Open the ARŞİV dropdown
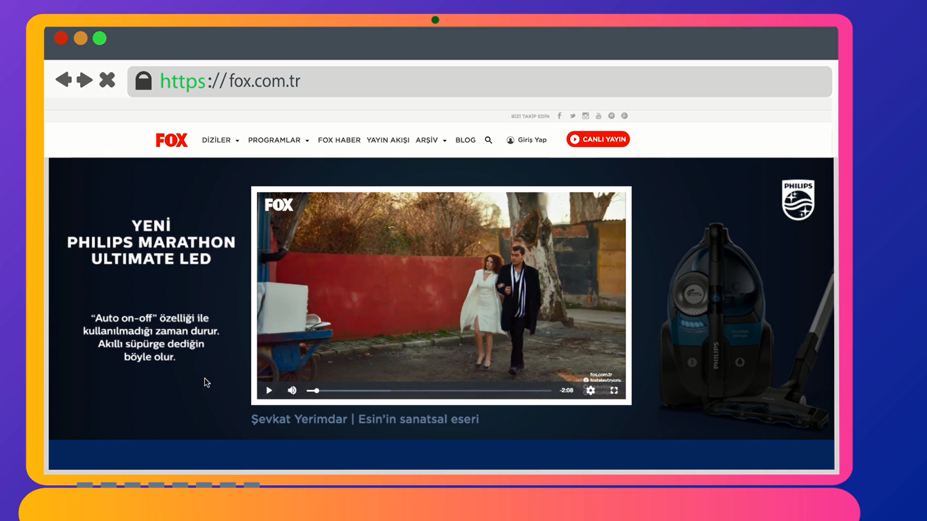This screenshot has height=521, width=927. 431,140
